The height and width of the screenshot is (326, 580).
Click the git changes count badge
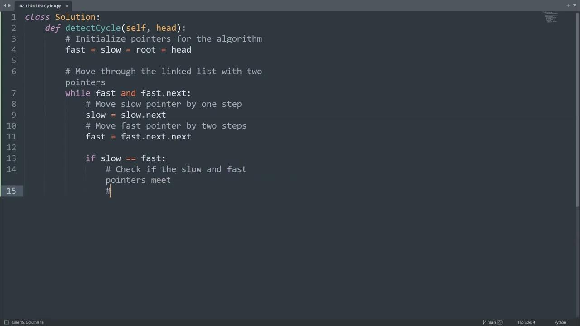pyautogui.click(x=500, y=322)
